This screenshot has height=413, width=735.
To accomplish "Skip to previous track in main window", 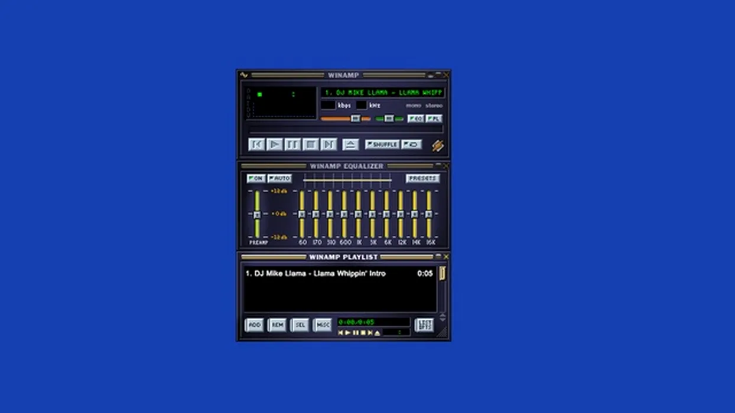I will [x=256, y=145].
